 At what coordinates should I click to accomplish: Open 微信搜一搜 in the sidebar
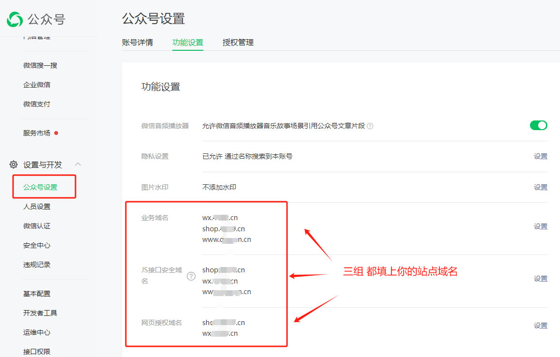click(x=40, y=65)
